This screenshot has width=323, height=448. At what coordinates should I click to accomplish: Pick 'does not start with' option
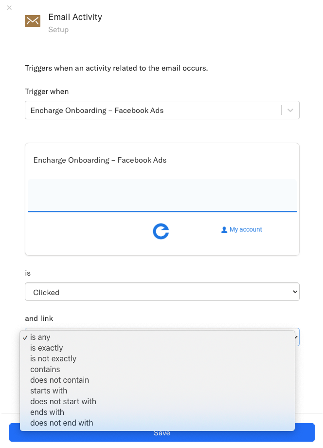click(x=63, y=401)
